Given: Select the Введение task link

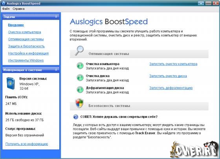Looking at the screenshot, I should click(16, 25).
